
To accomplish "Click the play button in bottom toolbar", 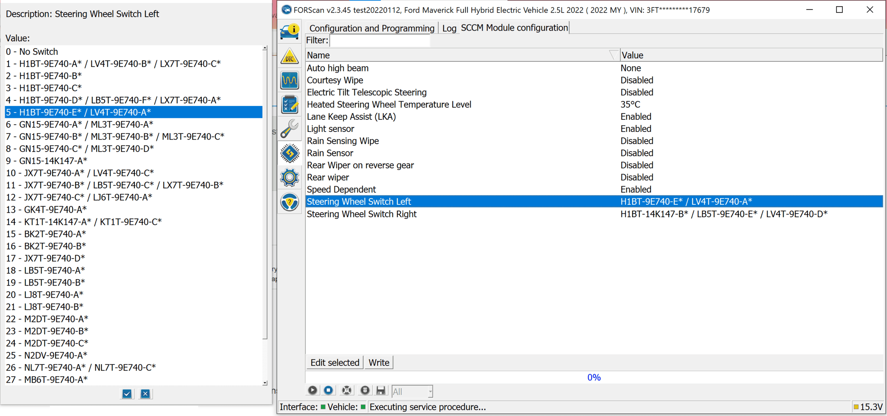I will [313, 390].
